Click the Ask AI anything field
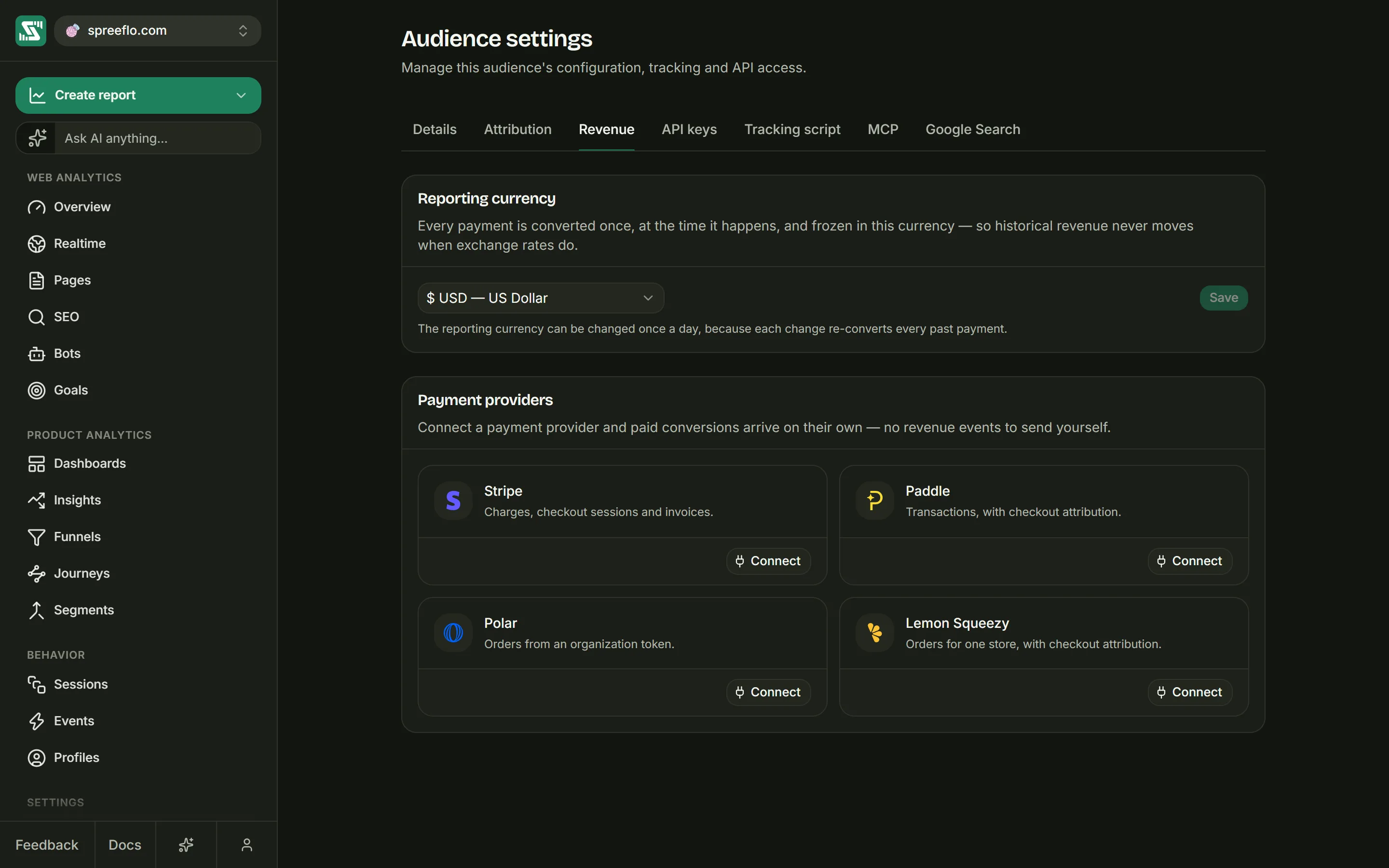 click(157, 138)
